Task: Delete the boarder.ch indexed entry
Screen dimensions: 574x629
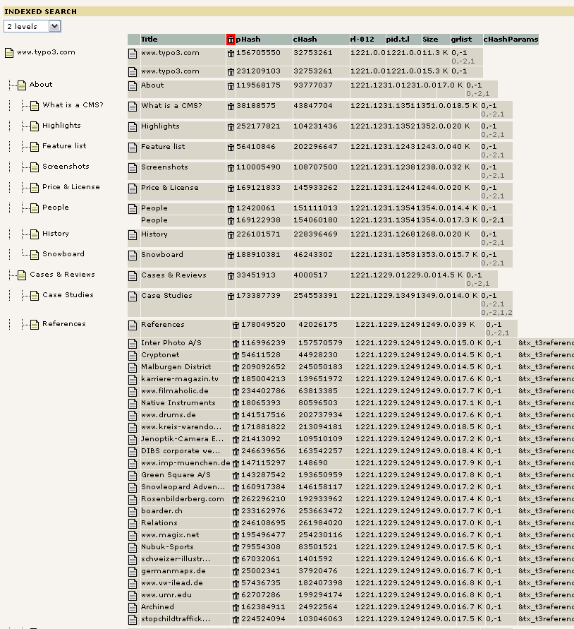Action: (236, 511)
